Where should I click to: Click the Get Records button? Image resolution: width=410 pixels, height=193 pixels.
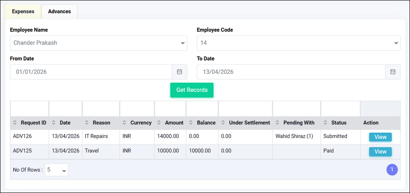coord(191,90)
